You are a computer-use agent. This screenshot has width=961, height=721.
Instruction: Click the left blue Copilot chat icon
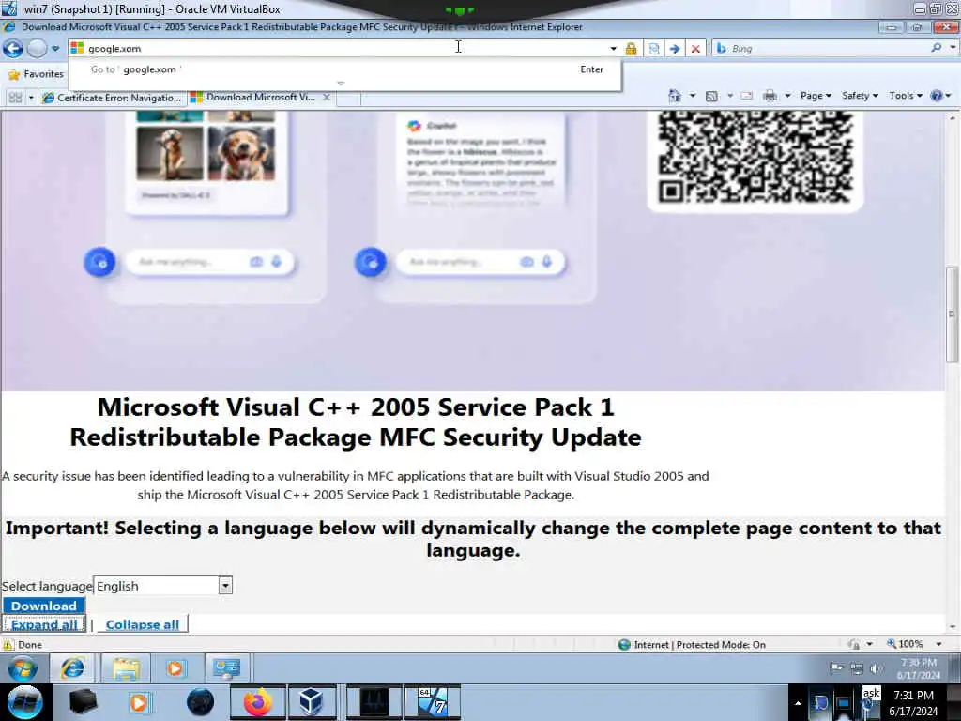(99, 263)
